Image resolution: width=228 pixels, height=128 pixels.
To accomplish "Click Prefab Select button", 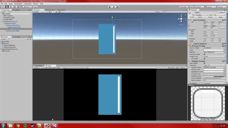I will coord(200,17).
